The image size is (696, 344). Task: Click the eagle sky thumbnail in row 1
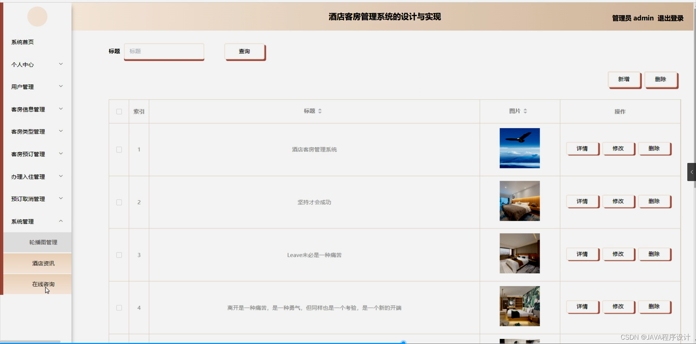click(x=519, y=148)
